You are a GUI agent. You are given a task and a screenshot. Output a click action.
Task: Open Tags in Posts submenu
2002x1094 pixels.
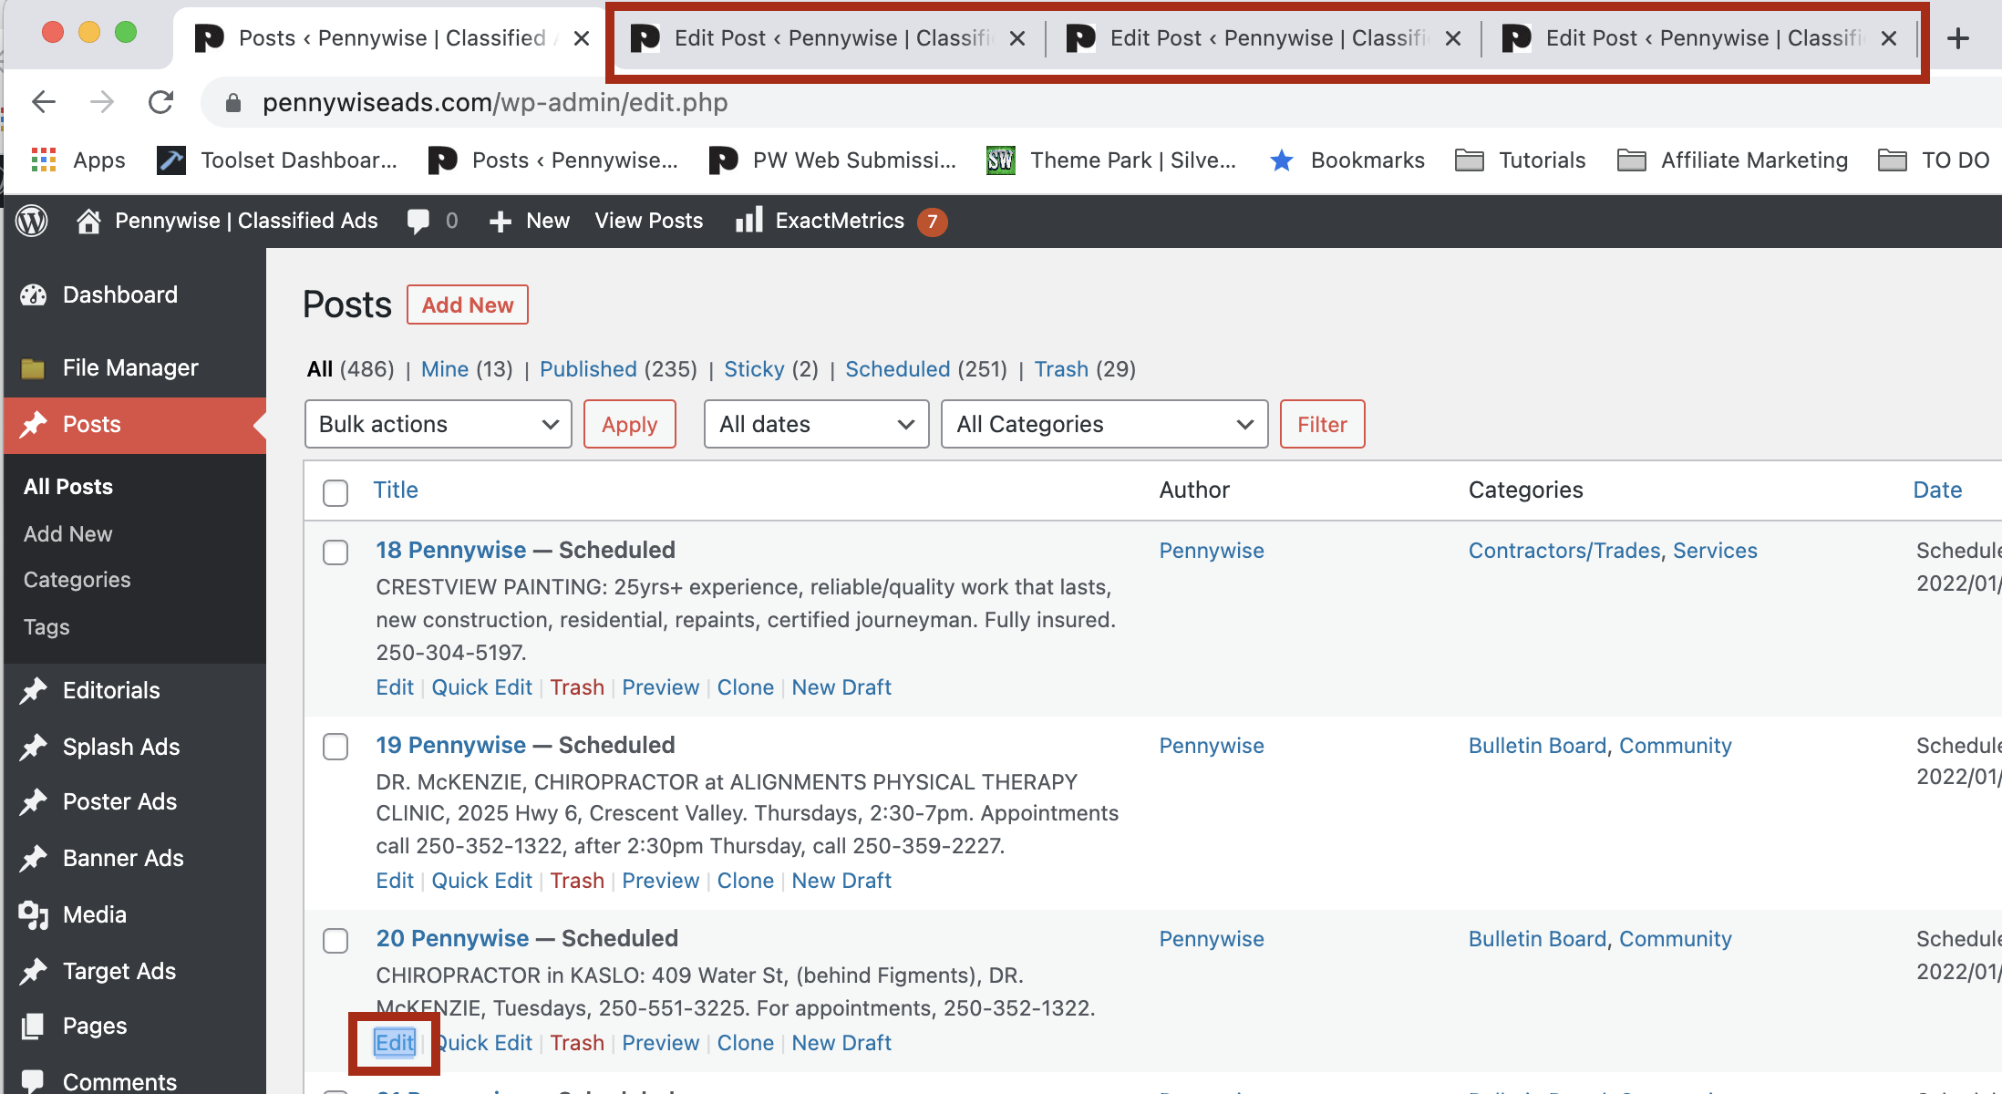tap(46, 627)
